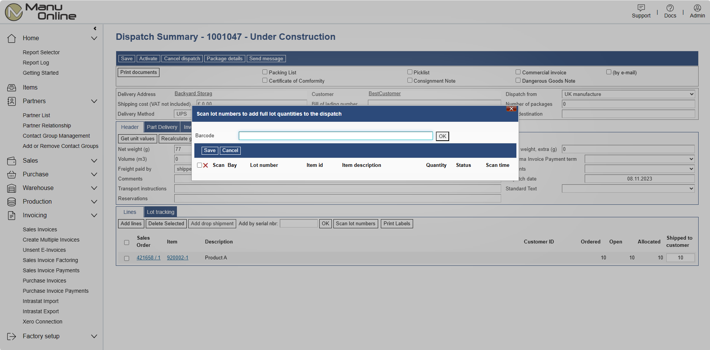Click the Production stack icon
Image resolution: width=710 pixels, height=350 pixels.
coord(11,202)
